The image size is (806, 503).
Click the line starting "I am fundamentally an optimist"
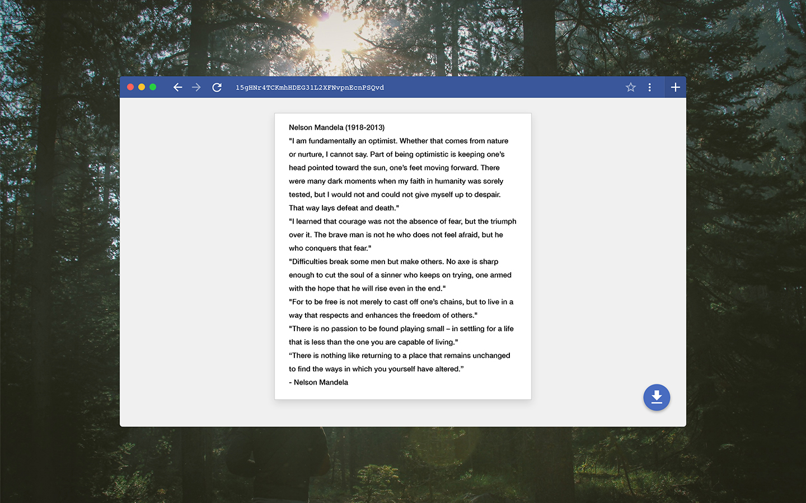pos(399,141)
